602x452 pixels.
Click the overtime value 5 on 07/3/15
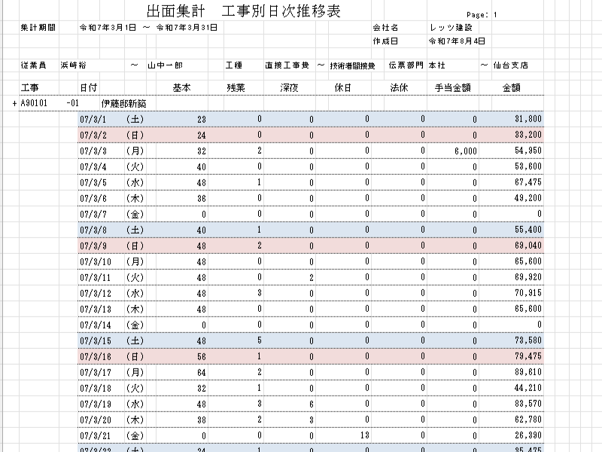click(x=259, y=341)
